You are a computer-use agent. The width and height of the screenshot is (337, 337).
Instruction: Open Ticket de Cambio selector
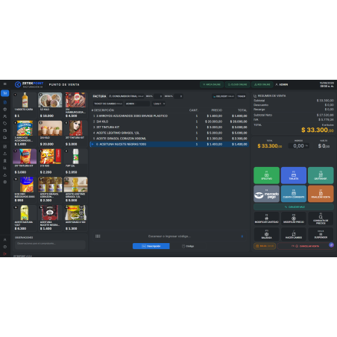(x=108, y=104)
